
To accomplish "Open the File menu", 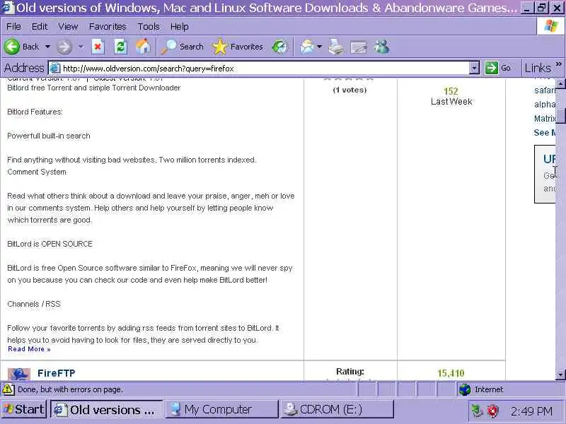I will pos(13,27).
